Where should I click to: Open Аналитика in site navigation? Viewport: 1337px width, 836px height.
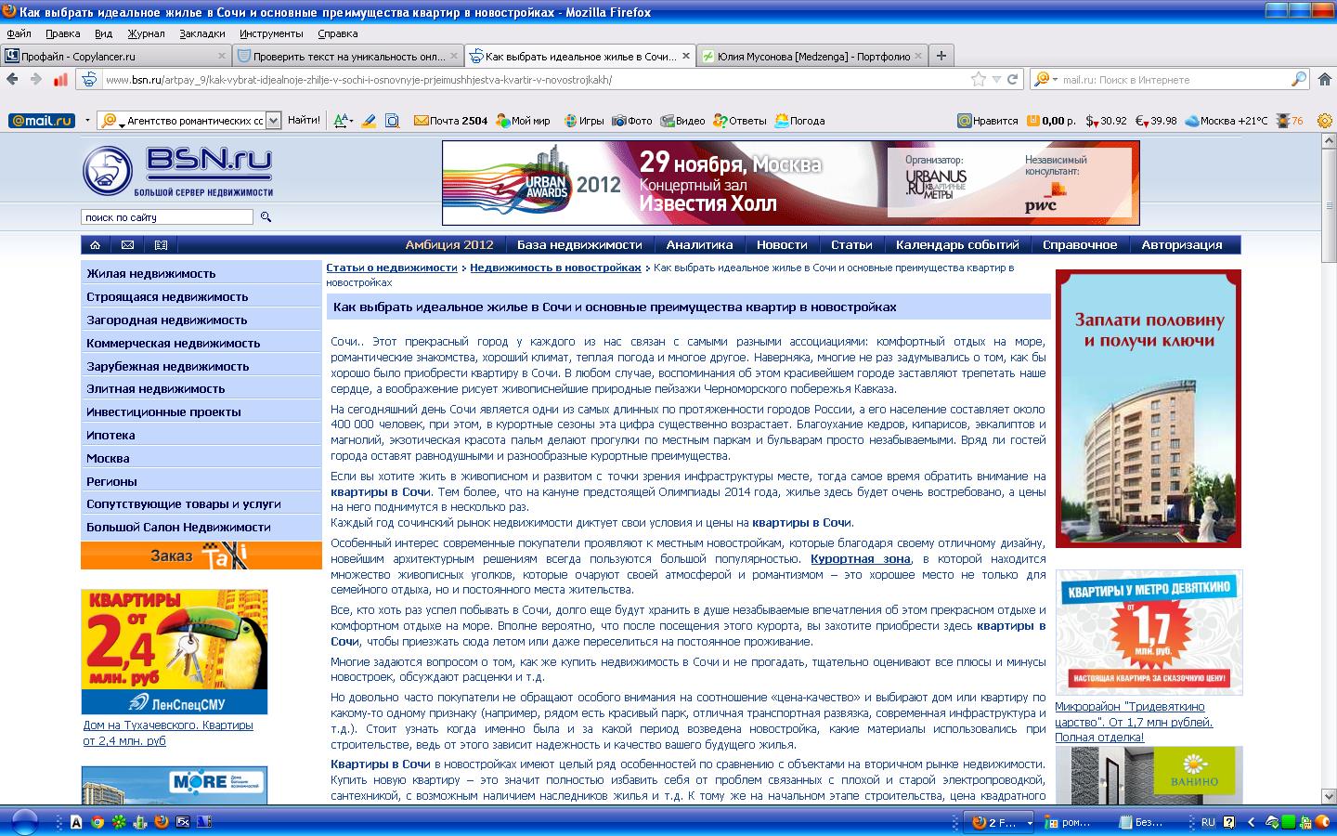(699, 245)
